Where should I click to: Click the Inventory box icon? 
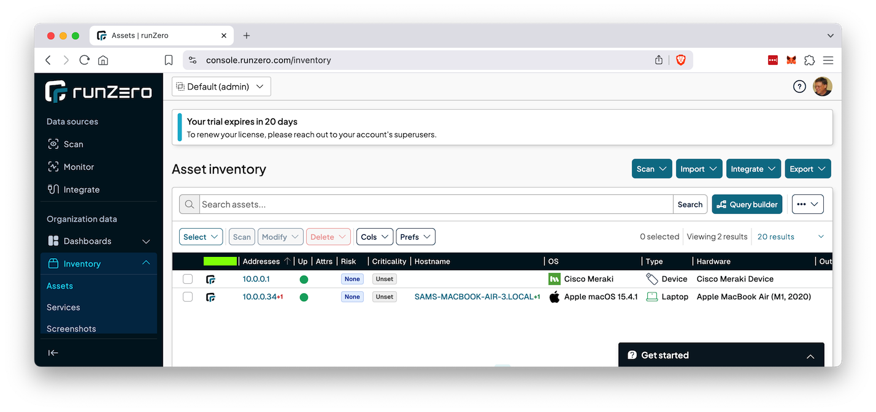(x=53, y=264)
